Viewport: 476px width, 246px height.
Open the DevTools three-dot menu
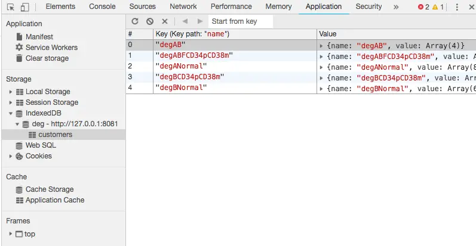[457, 7]
